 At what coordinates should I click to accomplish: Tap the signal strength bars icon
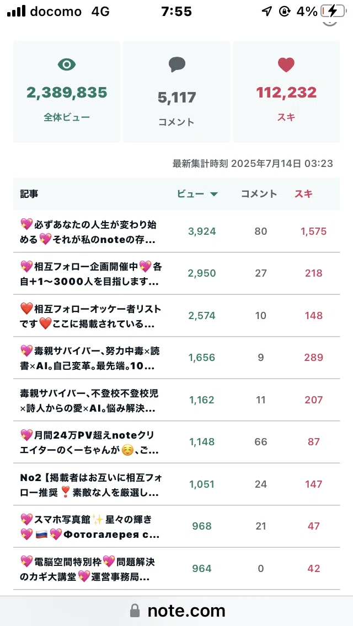pyautogui.click(x=17, y=11)
